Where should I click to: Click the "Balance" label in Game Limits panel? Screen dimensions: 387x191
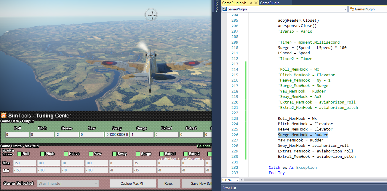pos(204,146)
